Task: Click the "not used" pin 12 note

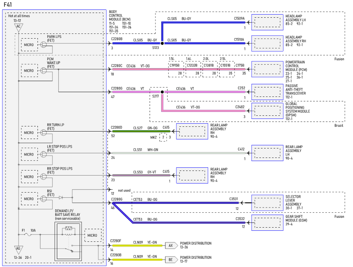Action: coord(124,191)
